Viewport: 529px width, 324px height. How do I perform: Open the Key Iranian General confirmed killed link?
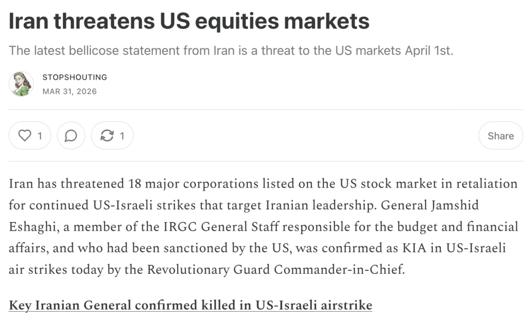[x=190, y=305]
